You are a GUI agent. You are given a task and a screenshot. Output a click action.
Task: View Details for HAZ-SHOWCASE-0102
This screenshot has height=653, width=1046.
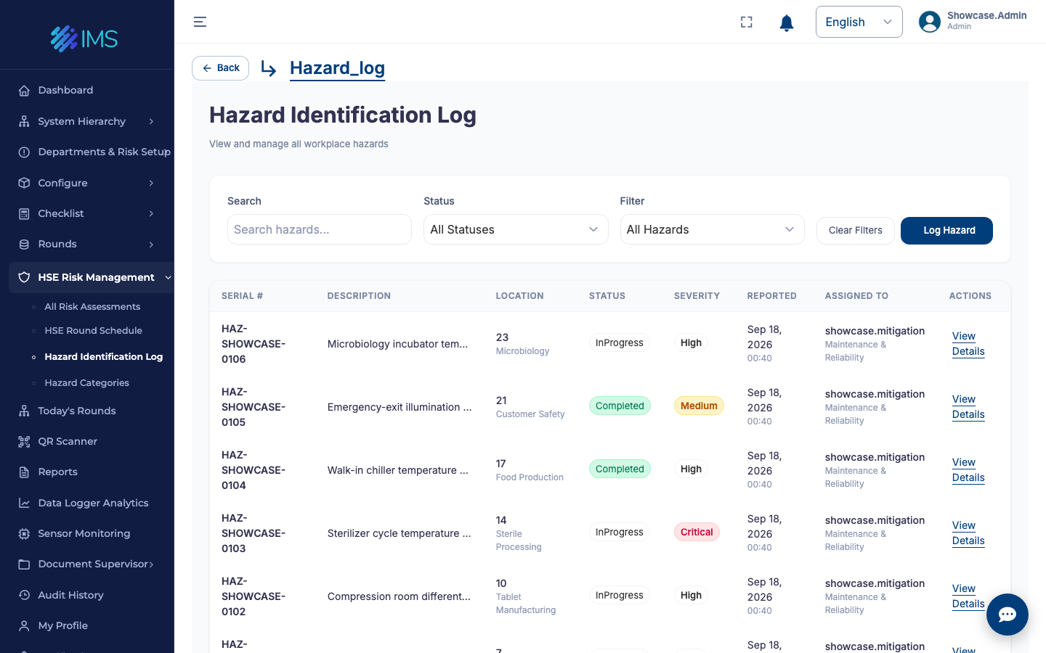point(968,596)
